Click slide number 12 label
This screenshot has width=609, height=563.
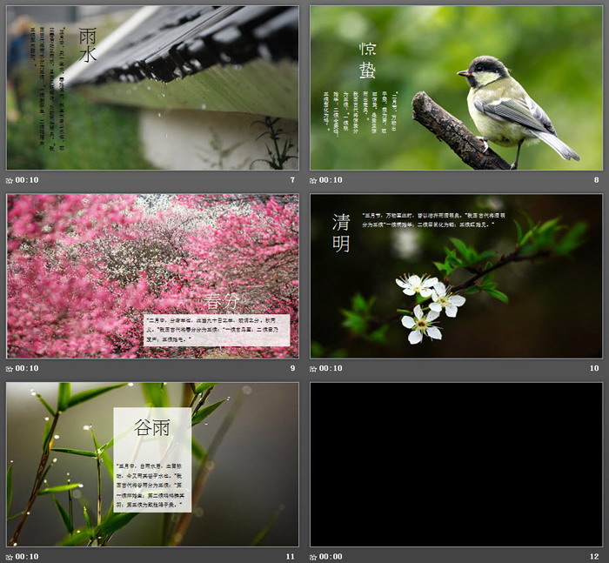click(x=594, y=556)
